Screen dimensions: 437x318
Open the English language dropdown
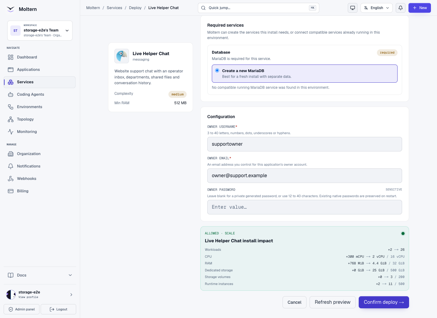coord(377,8)
